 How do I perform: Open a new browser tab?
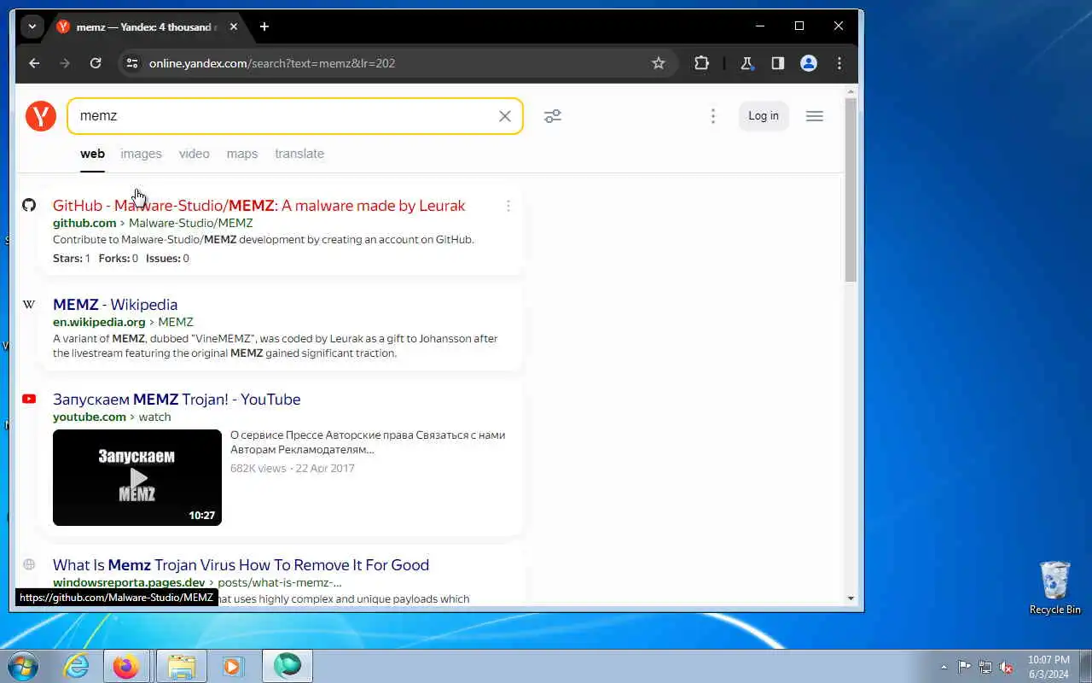264,26
